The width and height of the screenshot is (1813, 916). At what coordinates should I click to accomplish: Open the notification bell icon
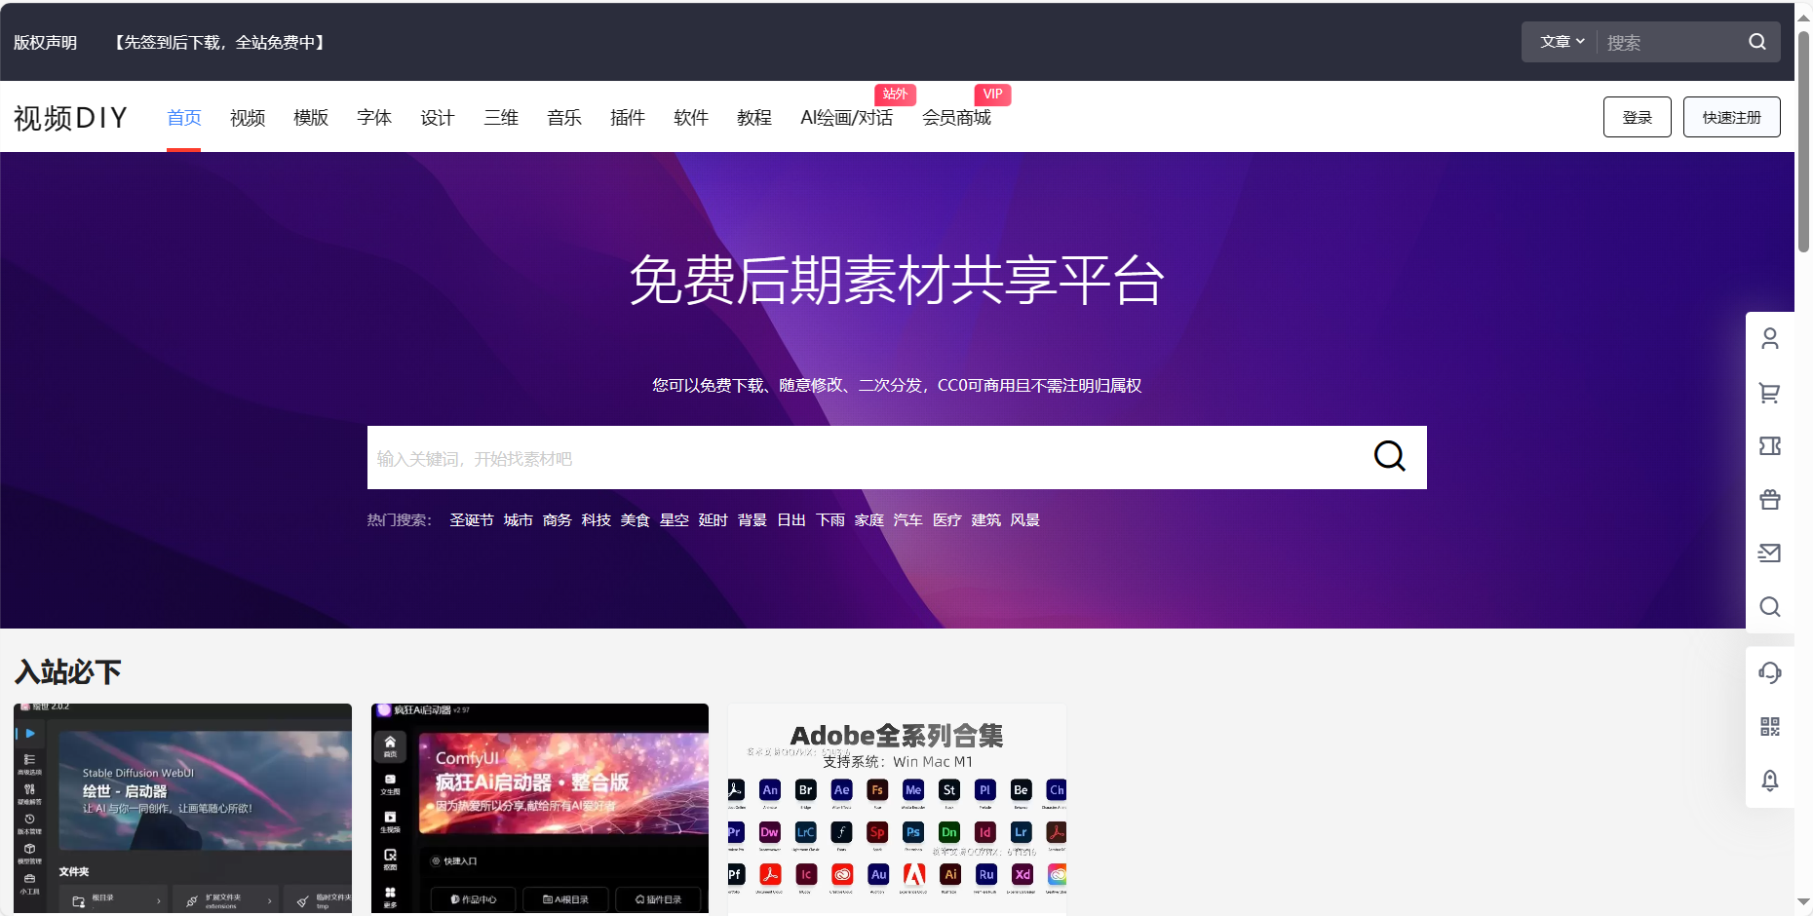1769,780
